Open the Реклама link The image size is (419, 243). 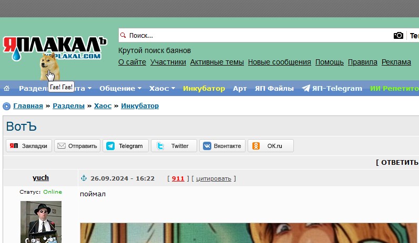396,62
